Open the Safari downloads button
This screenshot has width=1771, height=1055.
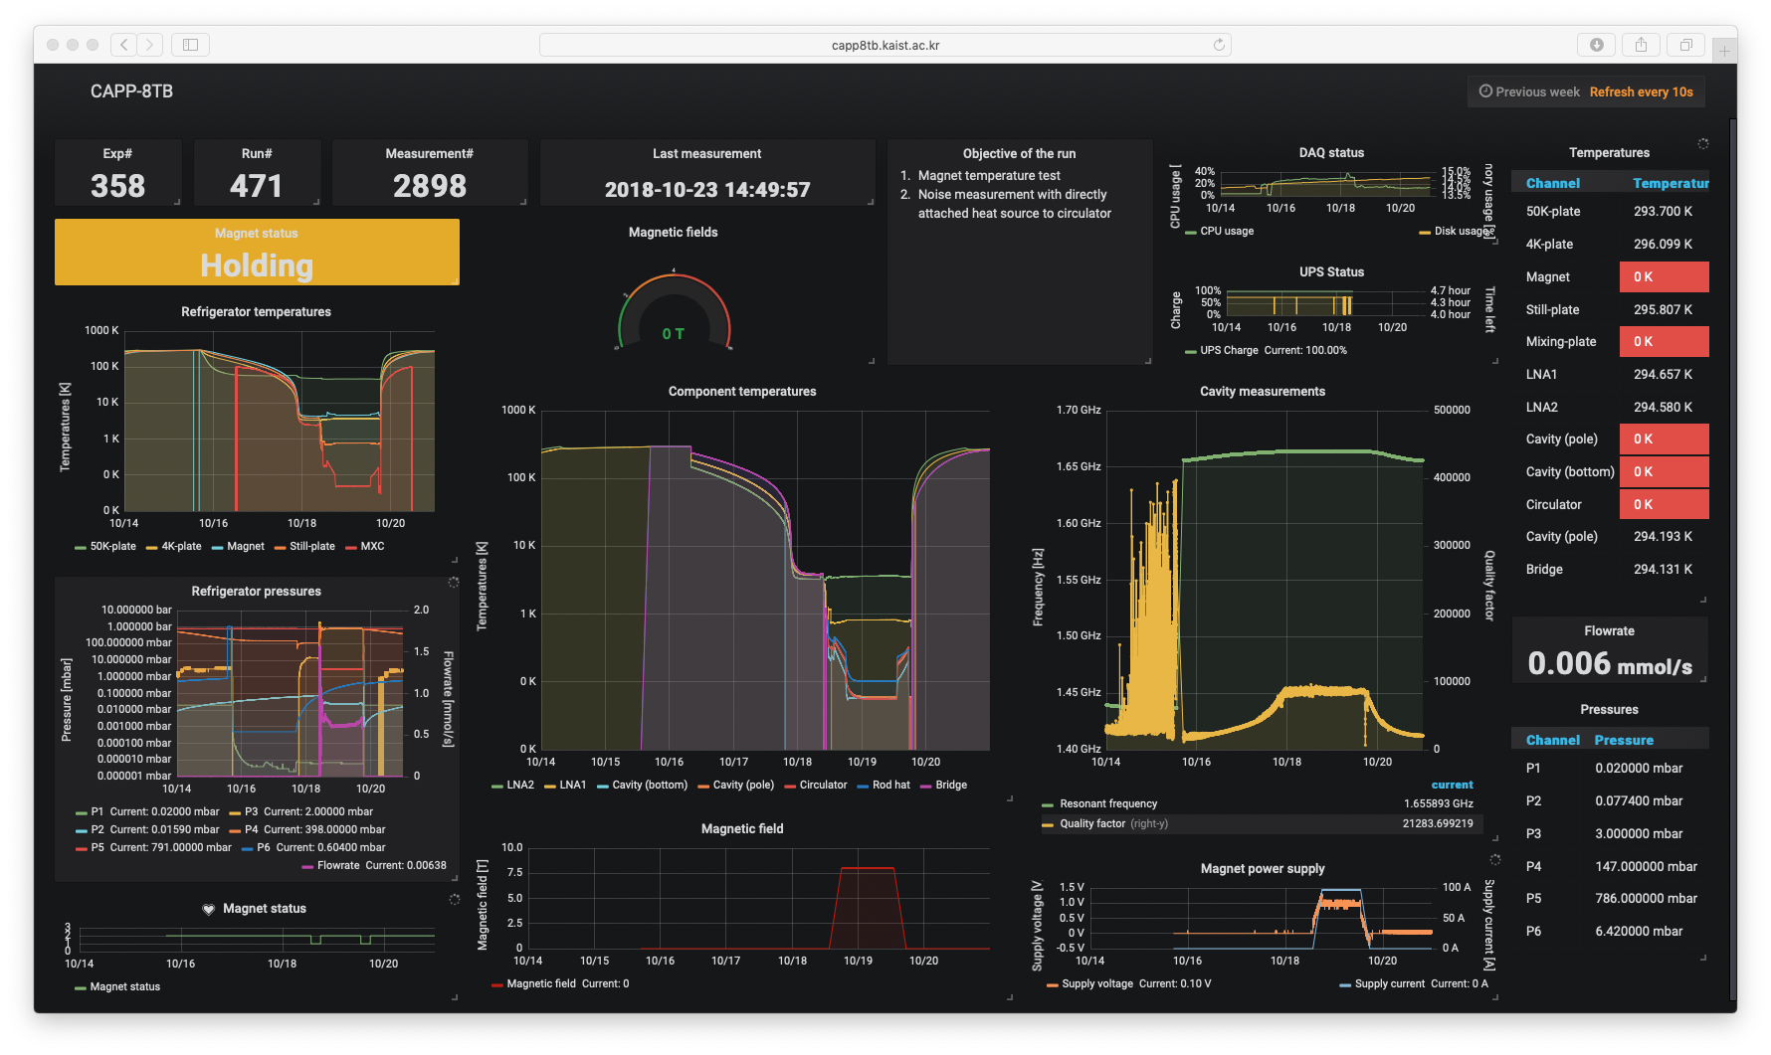coord(1596,45)
